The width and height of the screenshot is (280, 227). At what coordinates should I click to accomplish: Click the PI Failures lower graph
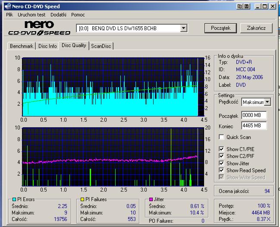click(x=113, y=157)
